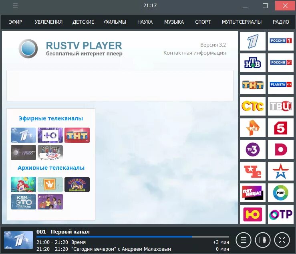
Task: Select the TV3 channel logo
Action: 253,149
